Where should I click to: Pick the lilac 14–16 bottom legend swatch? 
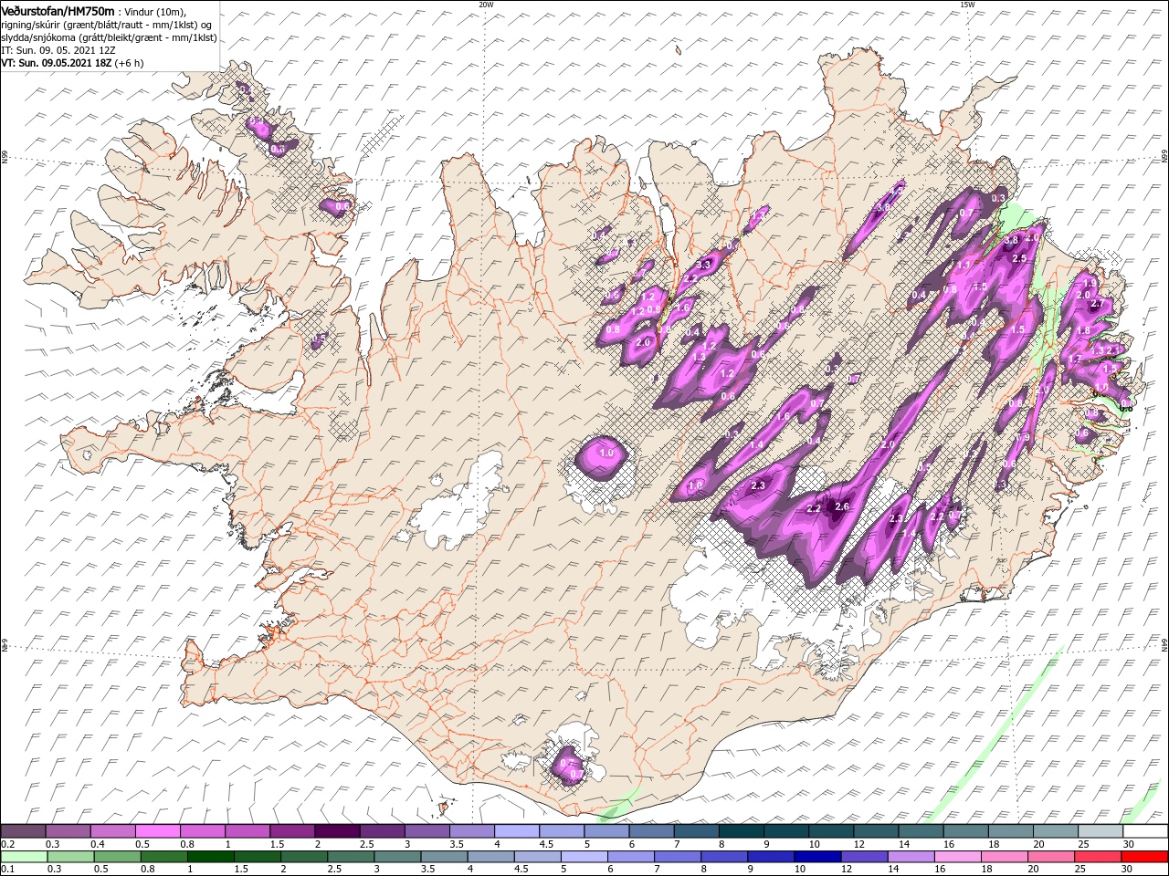(910, 857)
